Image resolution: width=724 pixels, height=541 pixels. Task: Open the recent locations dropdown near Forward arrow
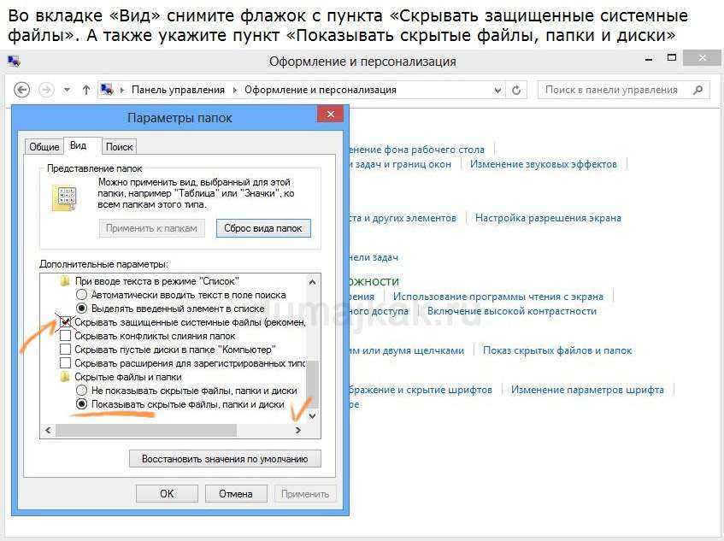tap(66, 90)
